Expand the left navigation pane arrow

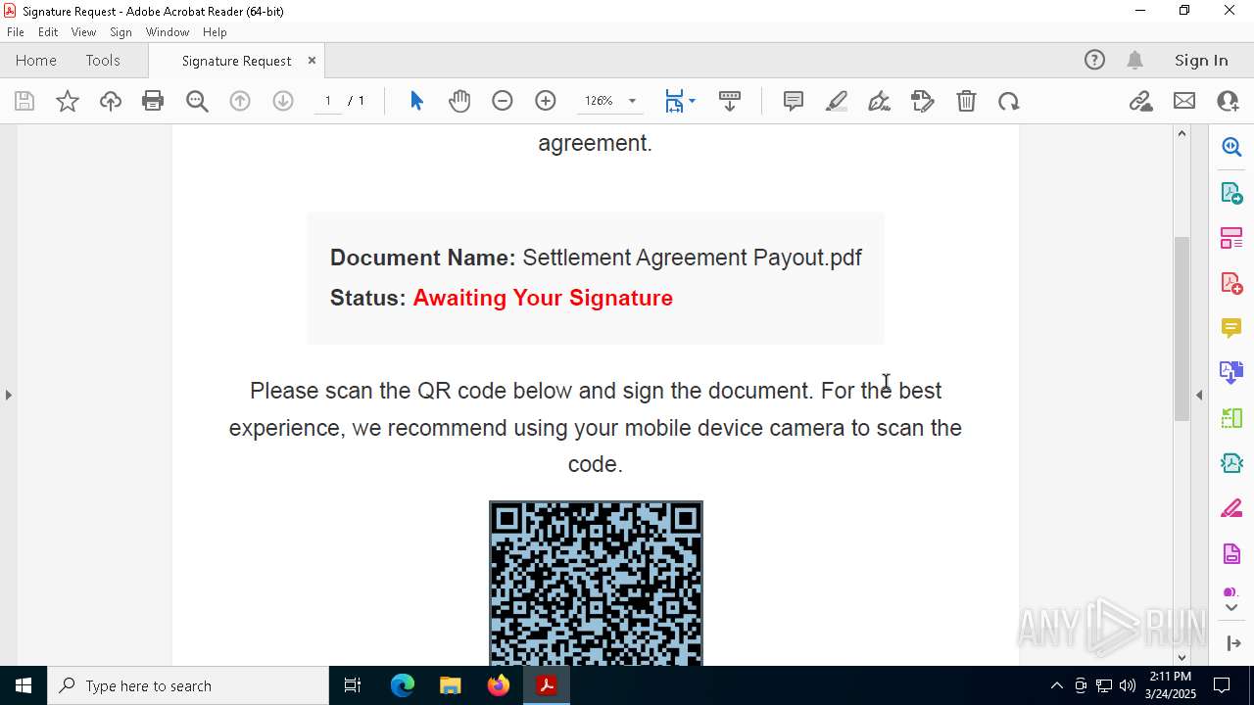coord(8,395)
